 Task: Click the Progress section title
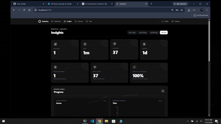[x=58, y=92]
